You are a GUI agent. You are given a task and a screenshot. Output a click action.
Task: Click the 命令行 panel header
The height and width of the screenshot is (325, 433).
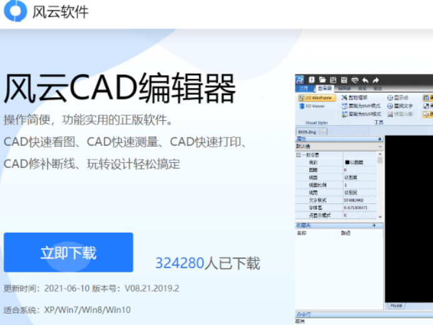pyautogui.click(x=364, y=314)
